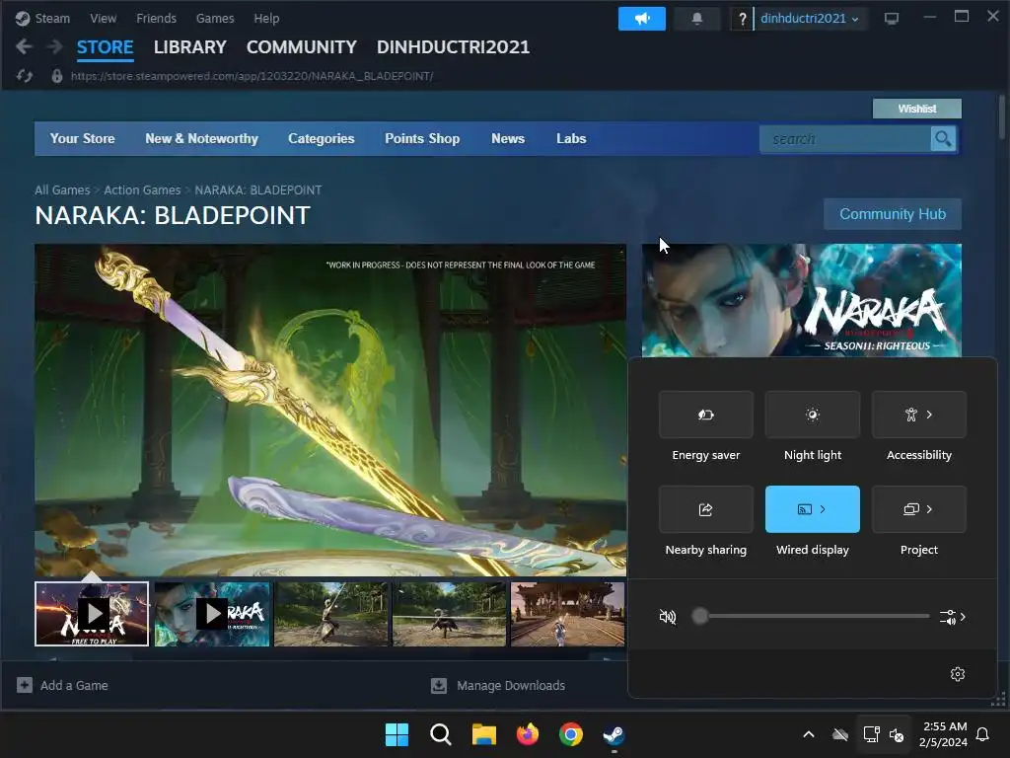Open Windows taskbar search

coord(441,734)
